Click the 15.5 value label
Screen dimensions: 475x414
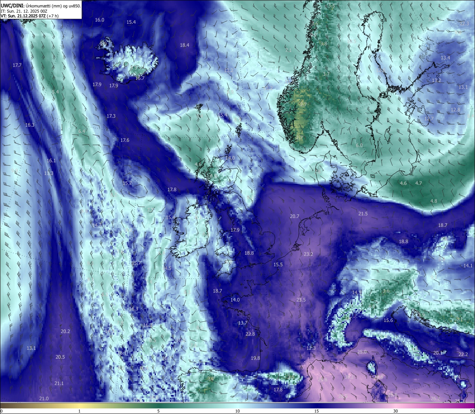click(278, 265)
